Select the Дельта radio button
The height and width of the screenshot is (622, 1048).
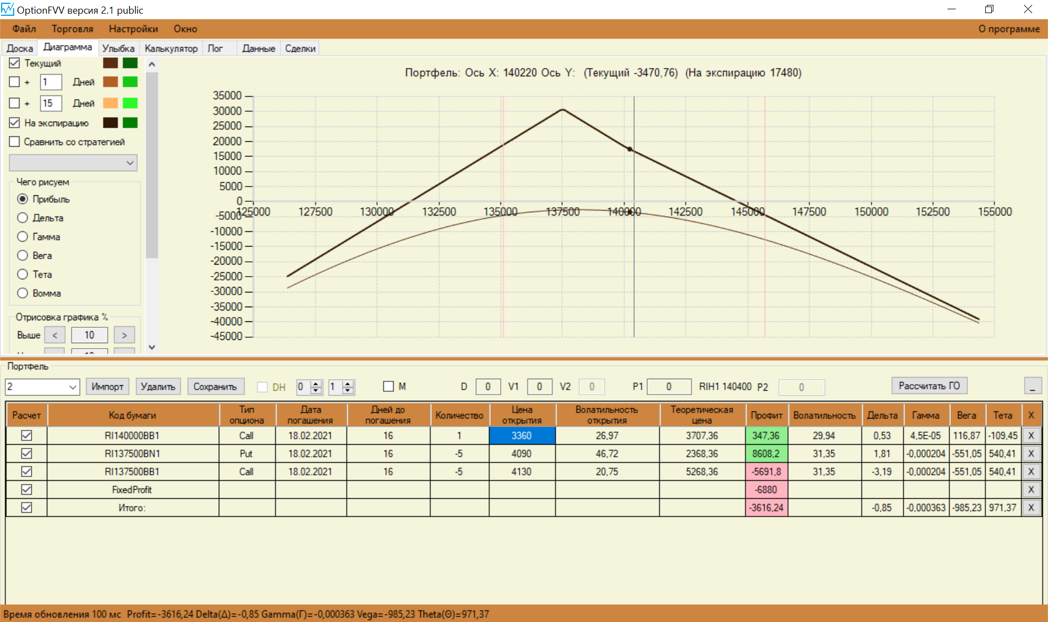[x=22, y=218]
